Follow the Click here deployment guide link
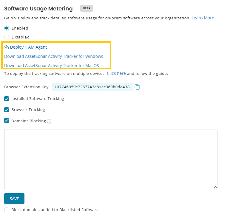The width and height of the screenshot is (244, 215). (x=116, y=73)
